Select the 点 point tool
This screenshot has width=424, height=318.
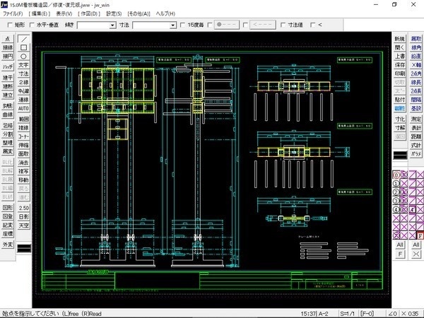coord(8,39)
